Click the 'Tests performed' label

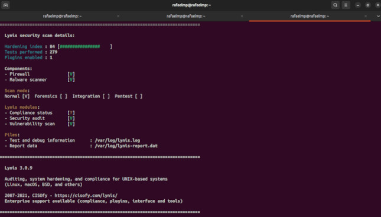(23, 52)
